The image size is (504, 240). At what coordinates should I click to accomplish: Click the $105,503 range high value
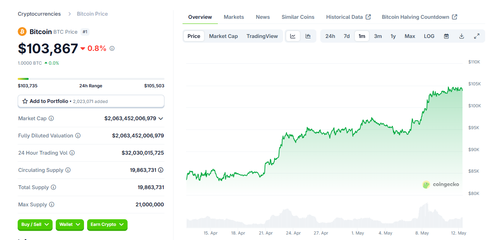[154, 86]
